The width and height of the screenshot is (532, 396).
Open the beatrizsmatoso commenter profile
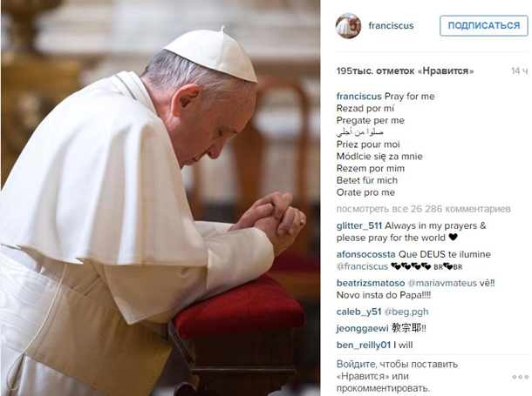[371, 283]
